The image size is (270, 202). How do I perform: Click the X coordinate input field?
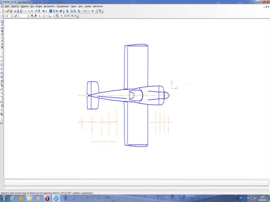(67, 16)
